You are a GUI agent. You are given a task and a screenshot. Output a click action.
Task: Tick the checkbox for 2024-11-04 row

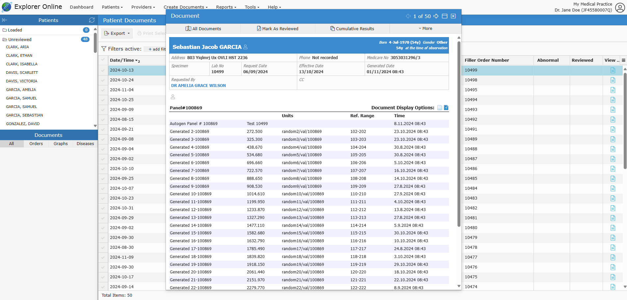103,90
